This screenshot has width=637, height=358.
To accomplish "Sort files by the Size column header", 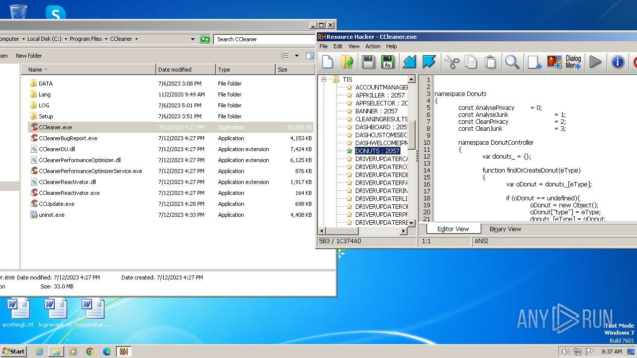I will click(295, 70).
